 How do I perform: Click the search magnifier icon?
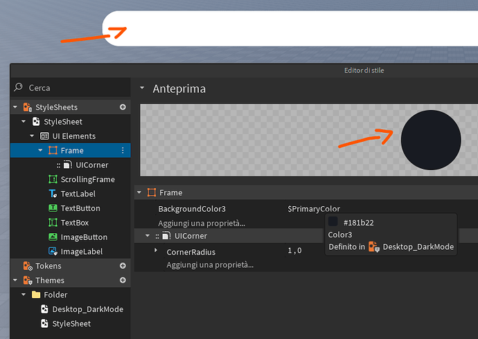point(18,87)
